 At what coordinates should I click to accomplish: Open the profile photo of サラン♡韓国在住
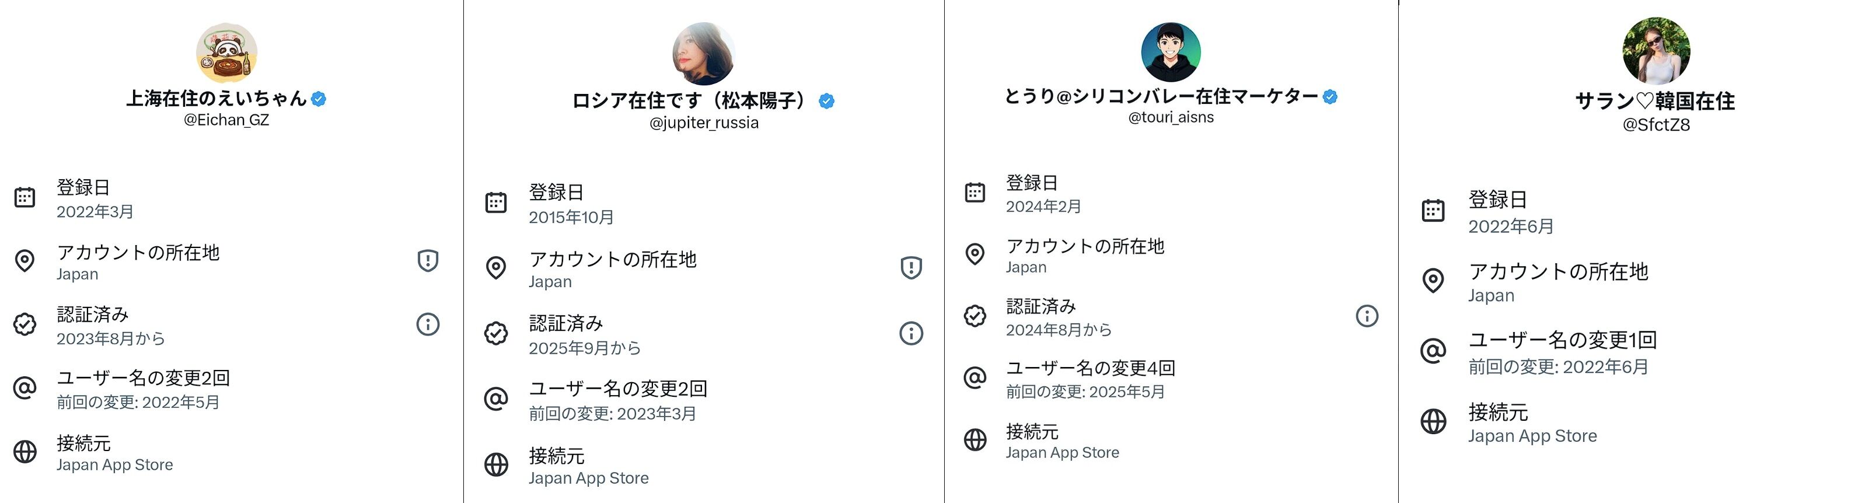tap(1656, 52)
